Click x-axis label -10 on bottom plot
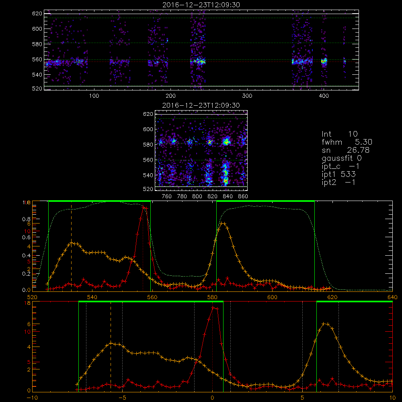The height and width of the screenshot is (402, 402). click(x=32, y=398)
